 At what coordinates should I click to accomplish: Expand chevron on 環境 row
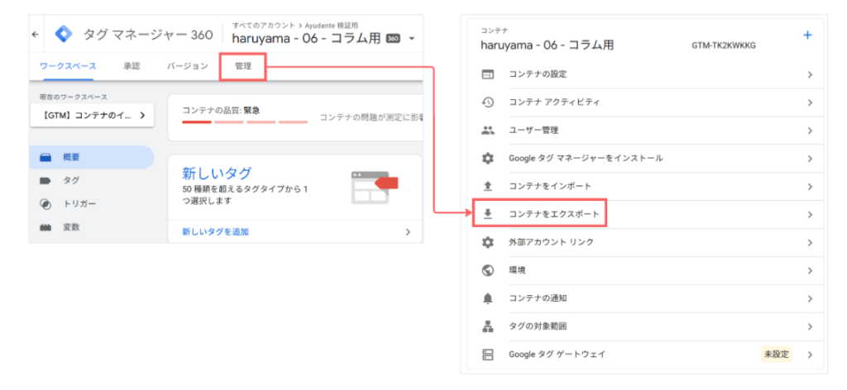click(x=810, y=271)
